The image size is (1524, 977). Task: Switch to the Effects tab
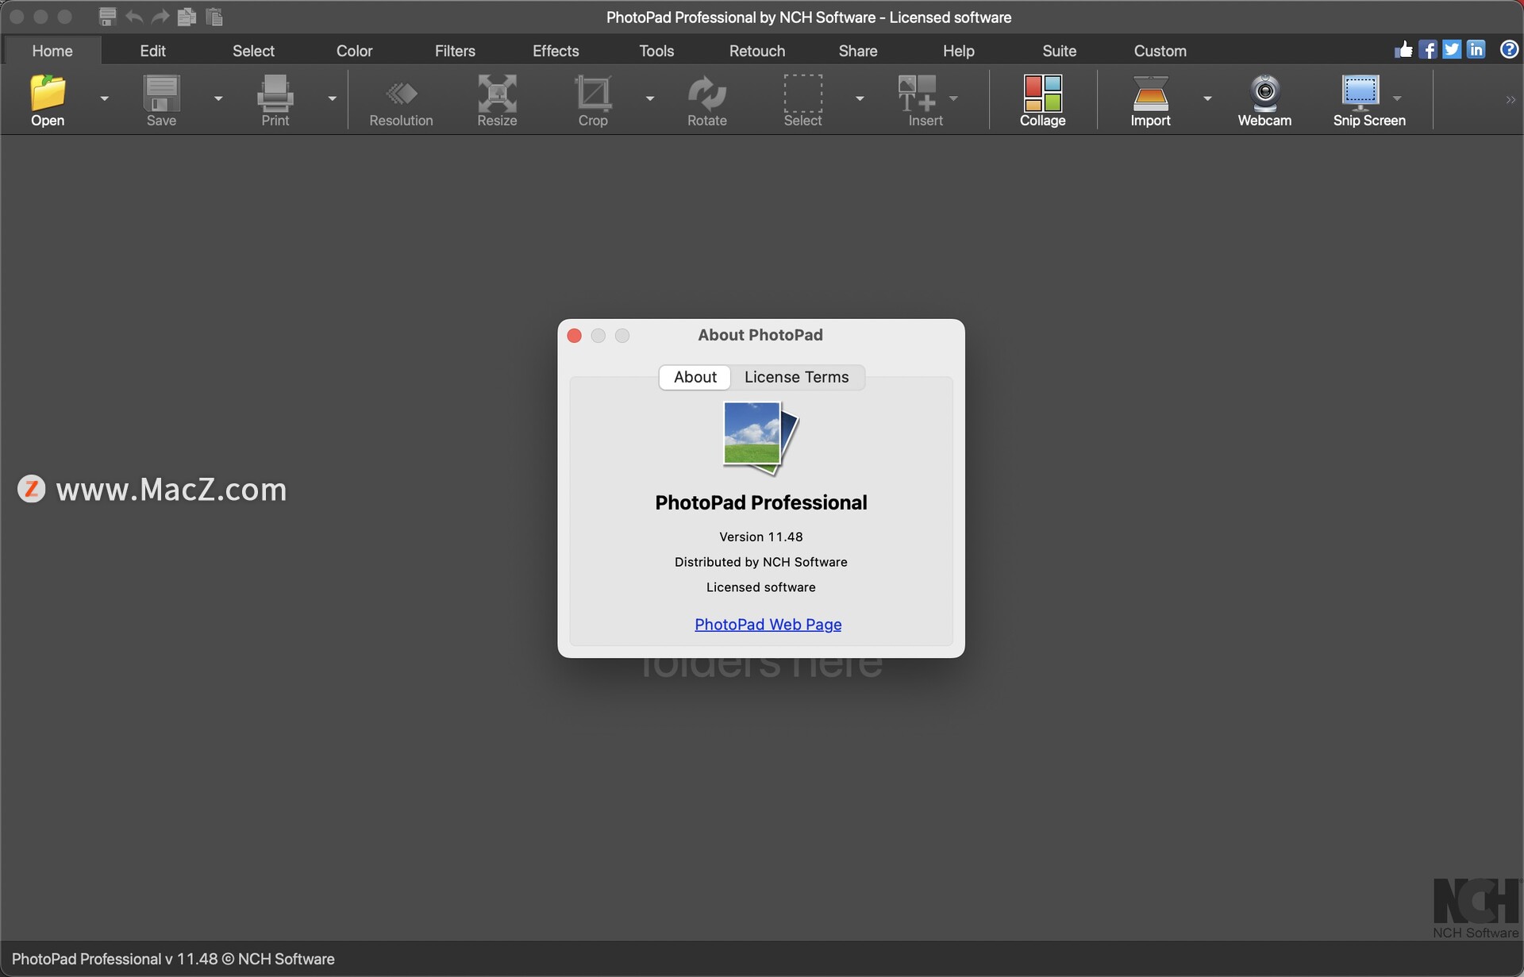[556, 51]
